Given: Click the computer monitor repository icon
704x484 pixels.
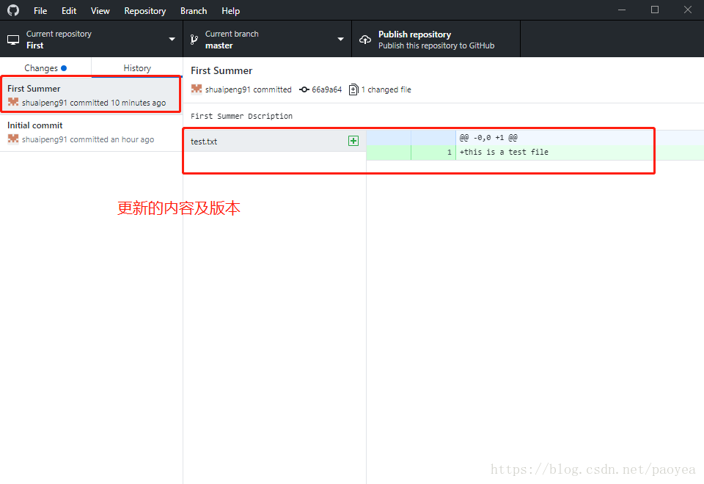Looking at the screenshot, I should pos(13,40).
